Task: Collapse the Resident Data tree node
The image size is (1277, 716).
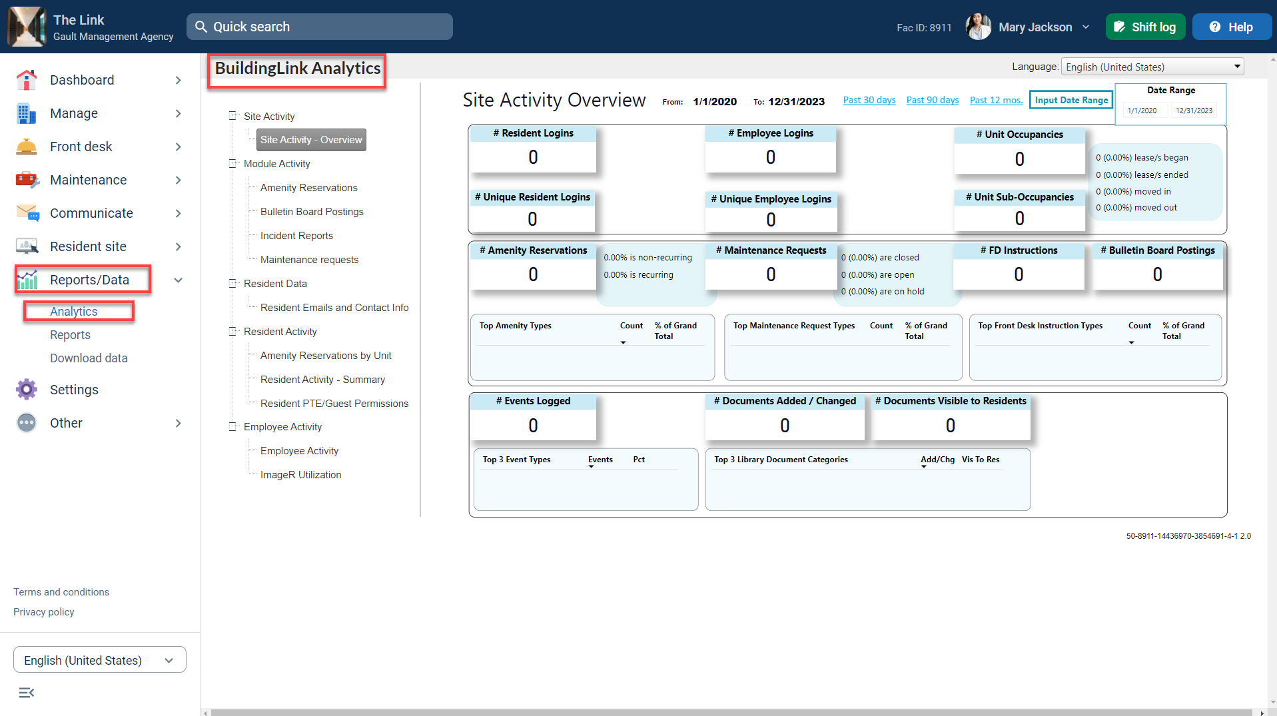Action: point(233,283)
